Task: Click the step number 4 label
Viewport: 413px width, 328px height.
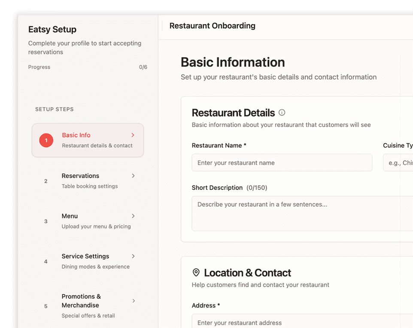Action: [x=46, y=261]
